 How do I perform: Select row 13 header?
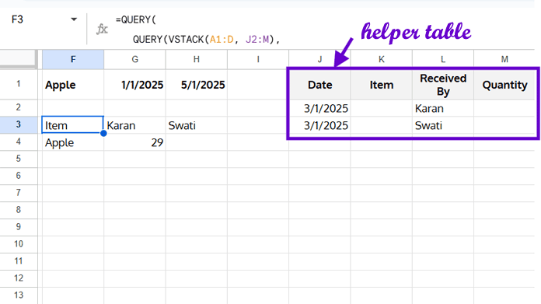[x=19, y=295]
